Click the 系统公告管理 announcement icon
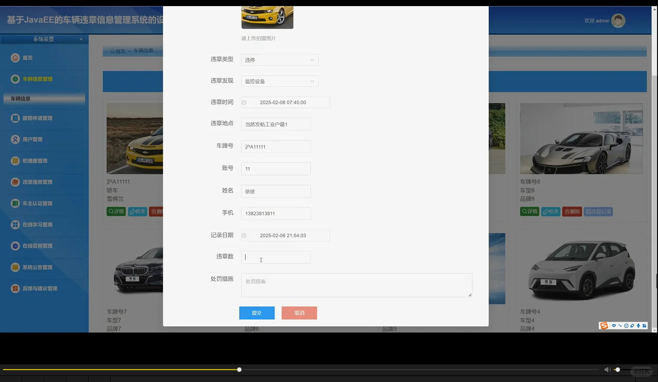 coord(15,267)
